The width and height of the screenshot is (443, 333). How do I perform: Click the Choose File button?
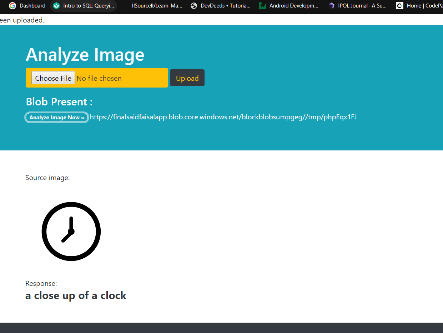coord(53,78)
